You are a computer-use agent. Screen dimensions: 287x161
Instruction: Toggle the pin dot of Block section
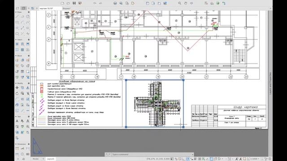click(29, 55)
